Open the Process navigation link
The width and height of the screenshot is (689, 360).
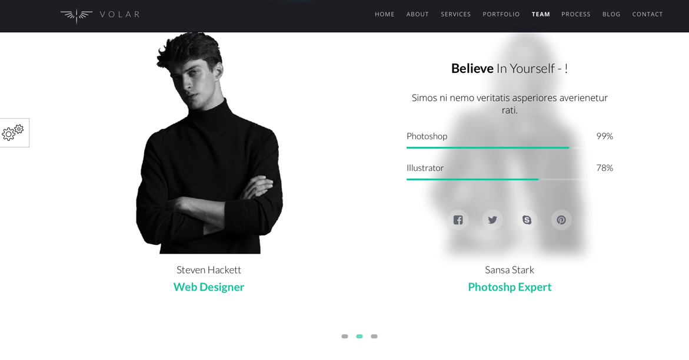(x=575, y=15)
